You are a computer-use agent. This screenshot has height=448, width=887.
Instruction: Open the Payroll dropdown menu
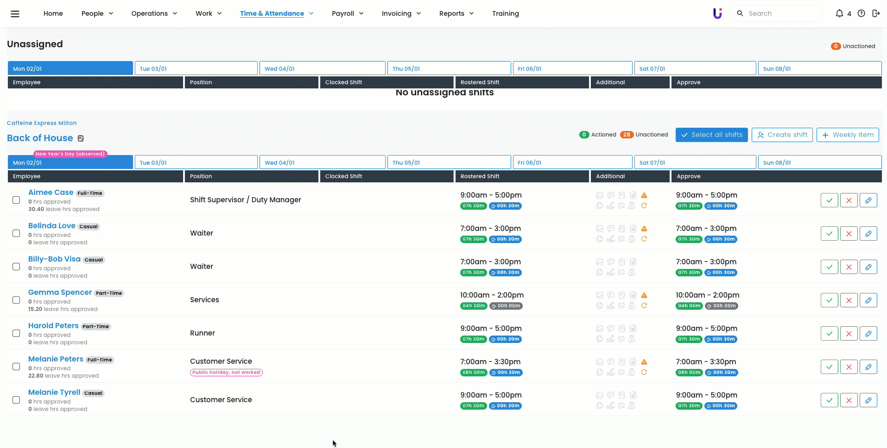348,13
